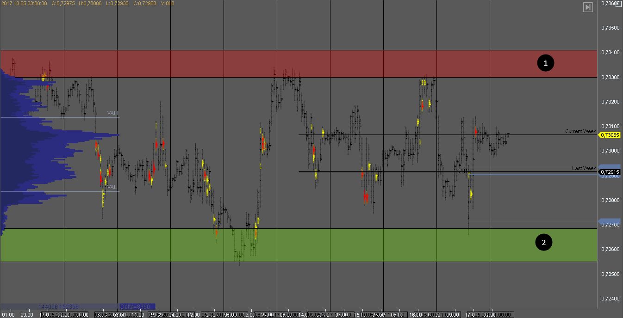Screen dimensions: 623x318
Task: Click the scroll-to-latest-bar arrow icon
Action: 588,7
